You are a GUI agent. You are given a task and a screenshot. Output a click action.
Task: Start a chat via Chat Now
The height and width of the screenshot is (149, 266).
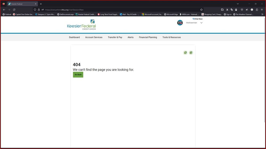(x=197, y=19)
